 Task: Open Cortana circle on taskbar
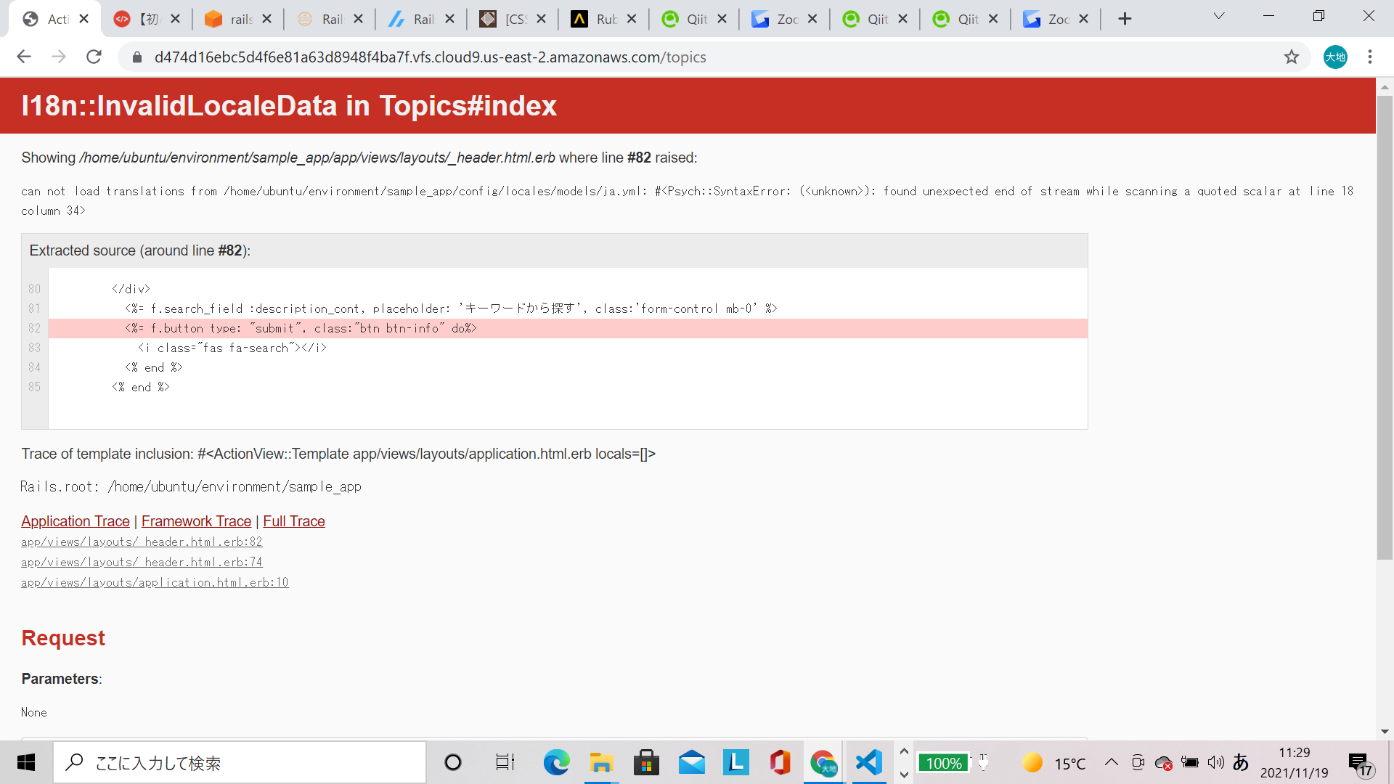[453, 762]
